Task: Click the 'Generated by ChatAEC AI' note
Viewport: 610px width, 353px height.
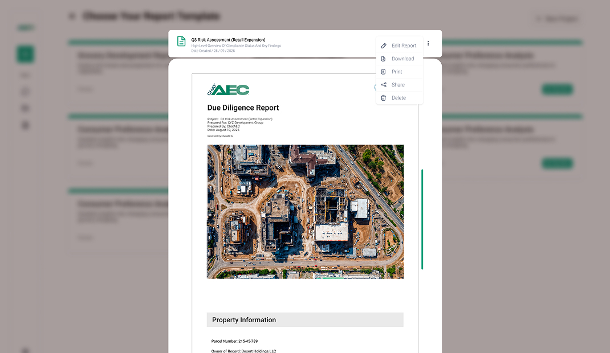Action: [x=221, y=136]
